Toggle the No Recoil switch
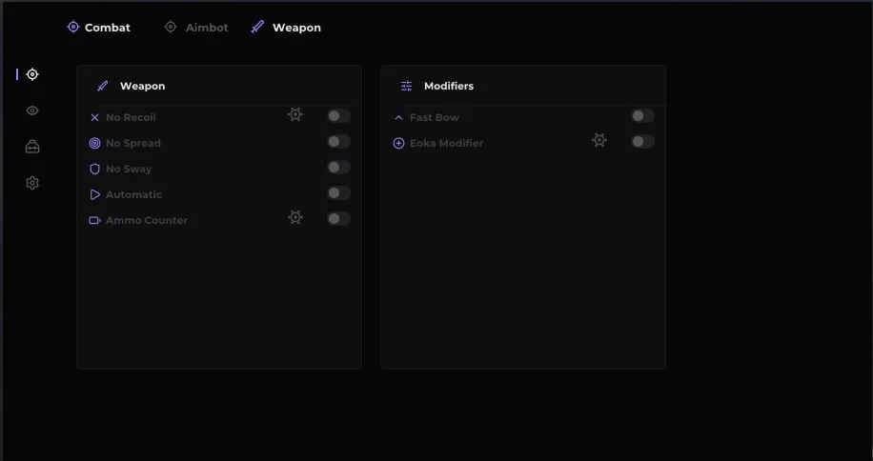This screenshot has height=461, width=873. pyautogui.click(x=338, y=115)
